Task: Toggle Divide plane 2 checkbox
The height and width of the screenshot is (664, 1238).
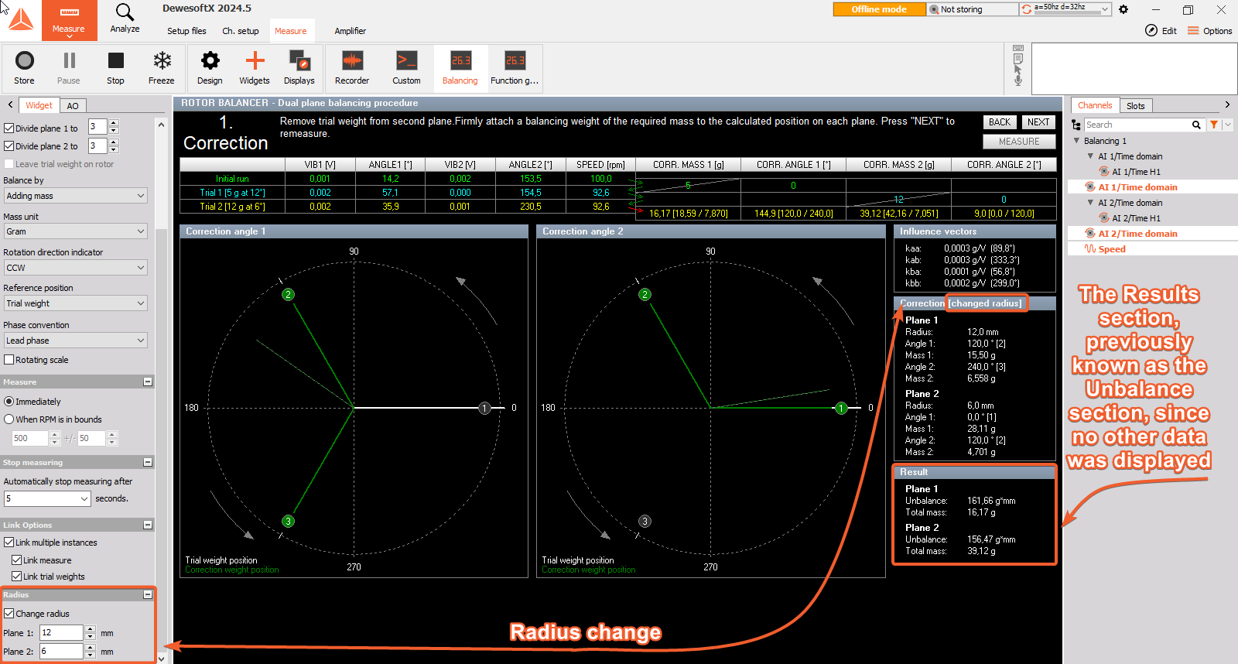Action: tap(9, 146)
